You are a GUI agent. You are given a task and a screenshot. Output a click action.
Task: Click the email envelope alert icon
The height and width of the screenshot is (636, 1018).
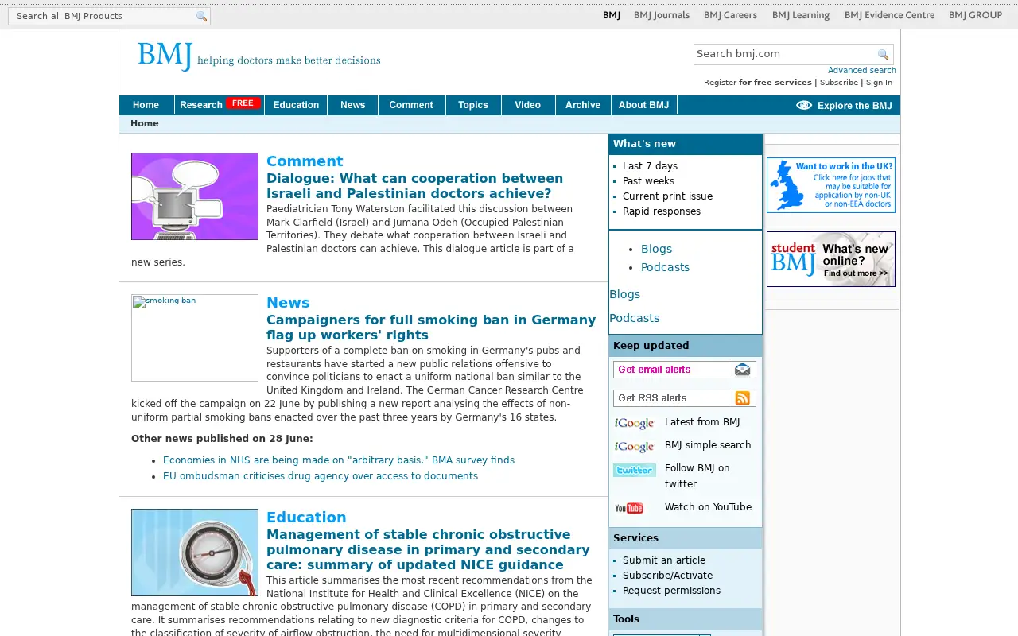(742, 370)
